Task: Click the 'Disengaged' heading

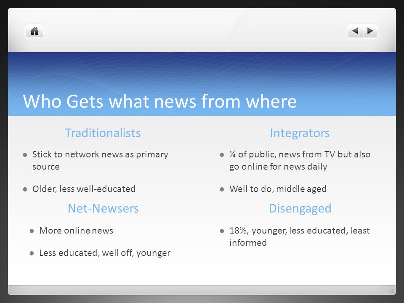Action: click(300, 208)
